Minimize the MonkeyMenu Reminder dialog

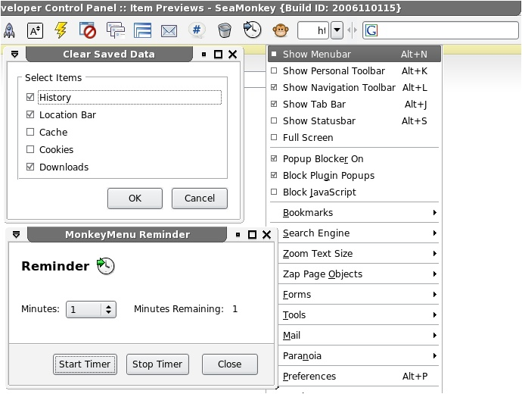click(238, 235)
